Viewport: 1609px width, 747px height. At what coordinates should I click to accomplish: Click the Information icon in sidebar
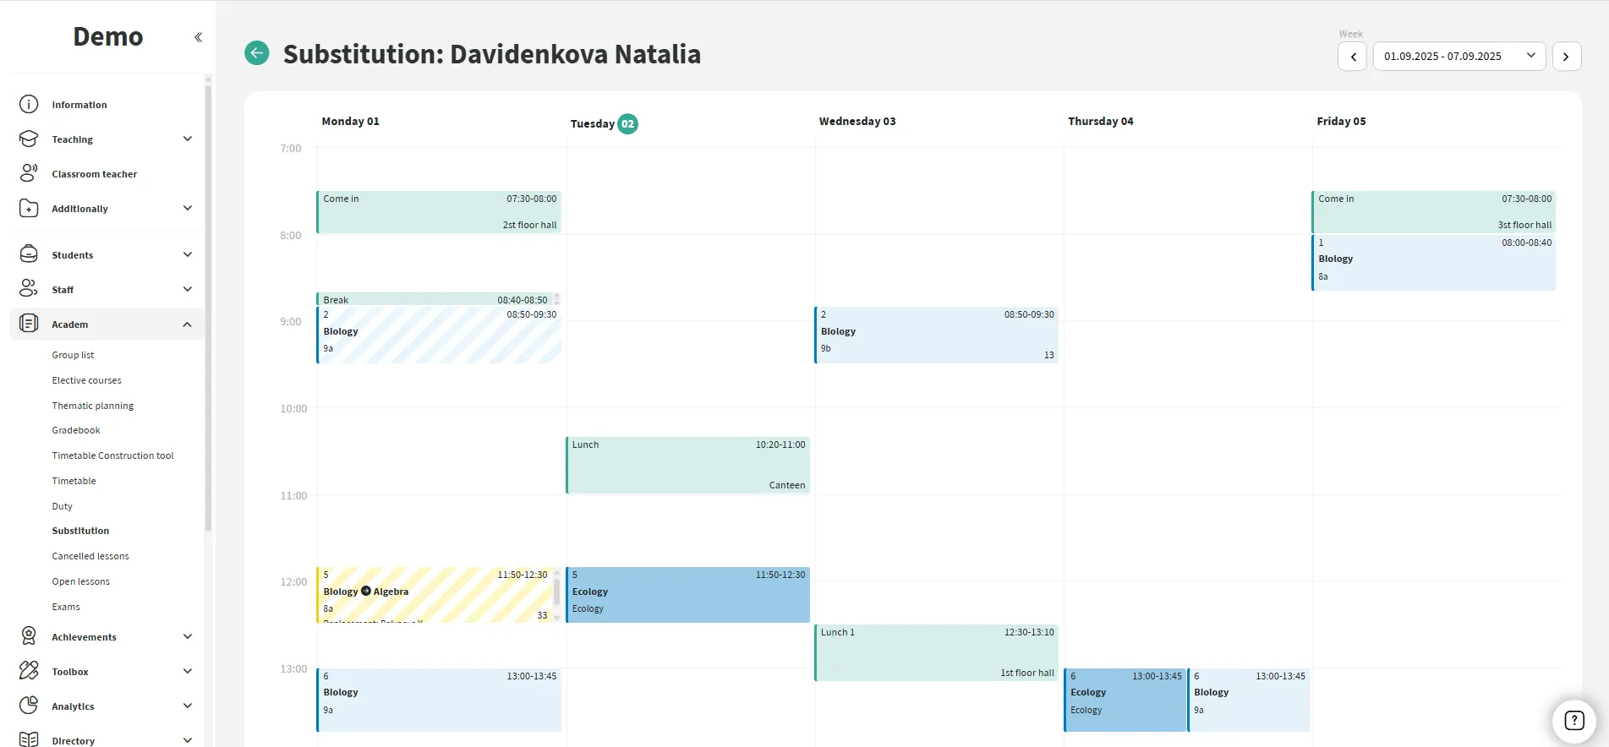point(29,105)
